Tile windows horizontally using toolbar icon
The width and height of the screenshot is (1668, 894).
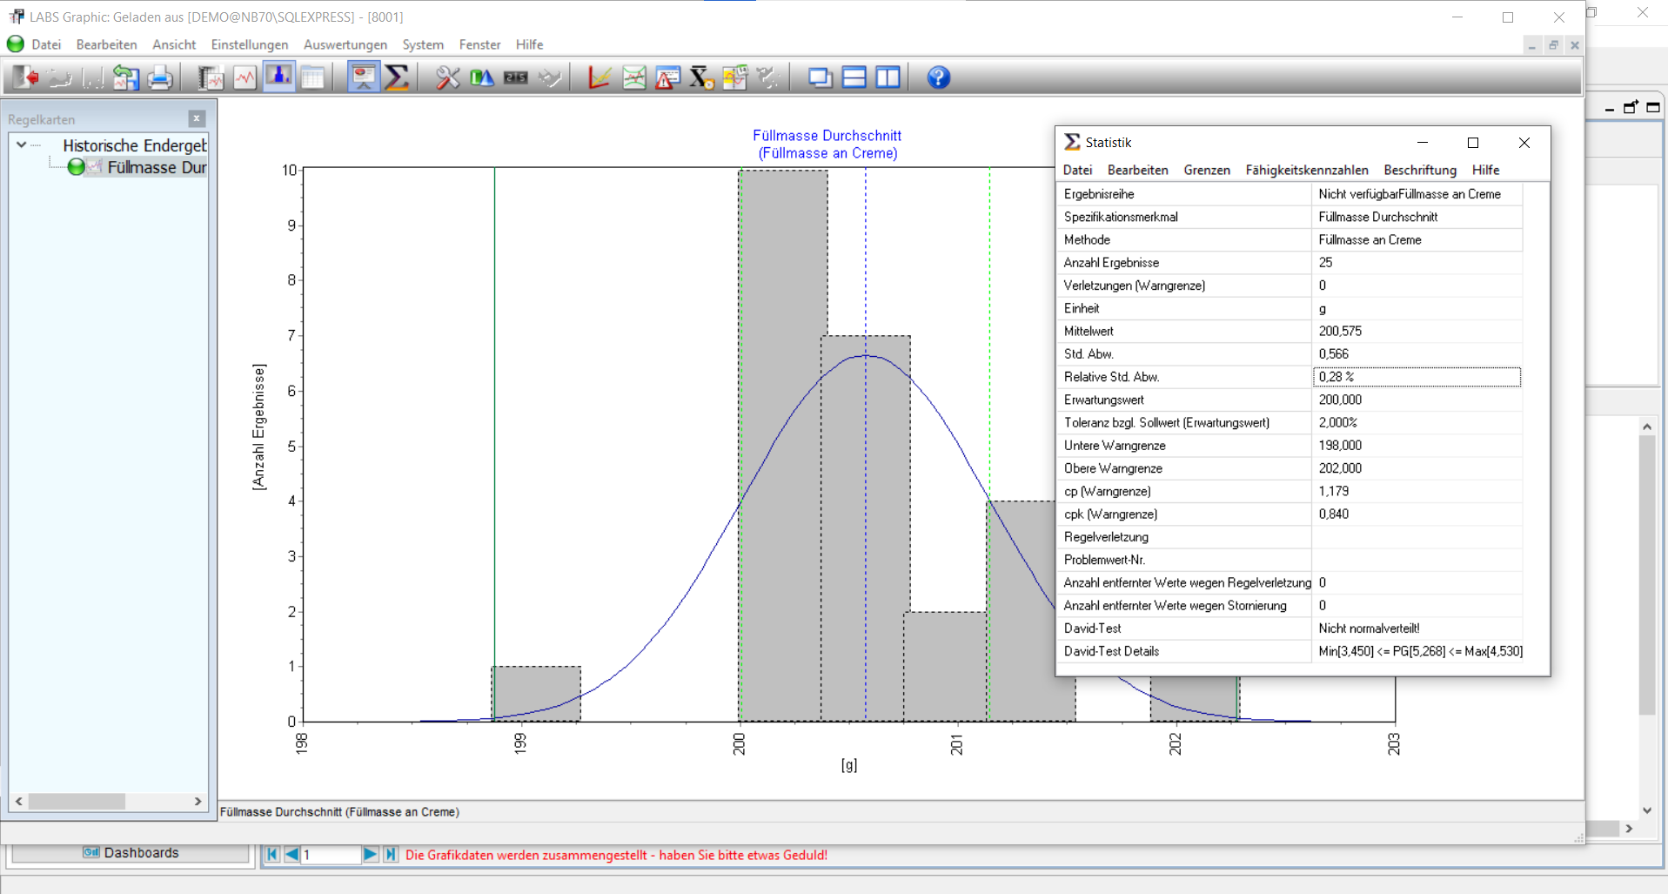click(854, 78)
